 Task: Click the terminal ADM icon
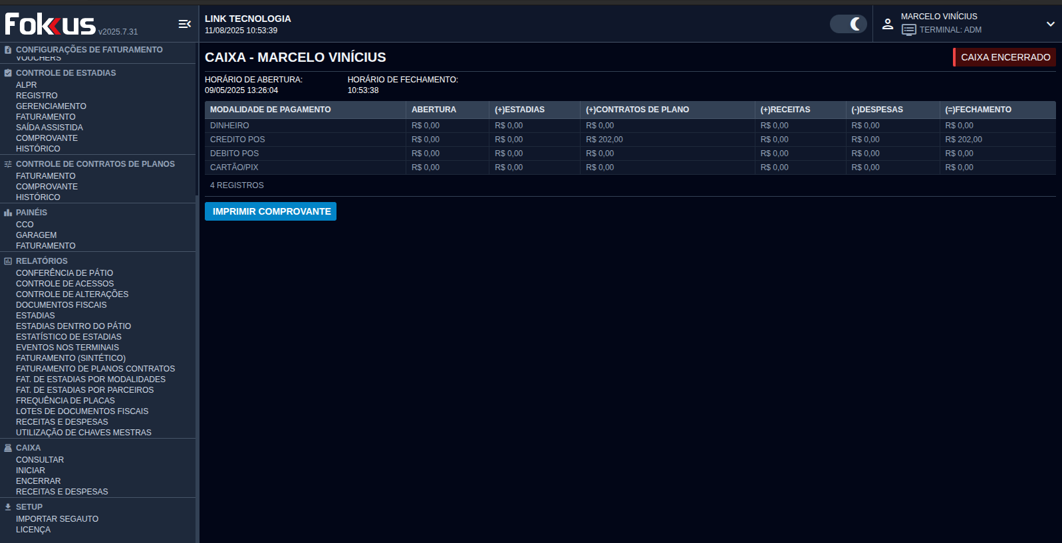pos(908,30)
